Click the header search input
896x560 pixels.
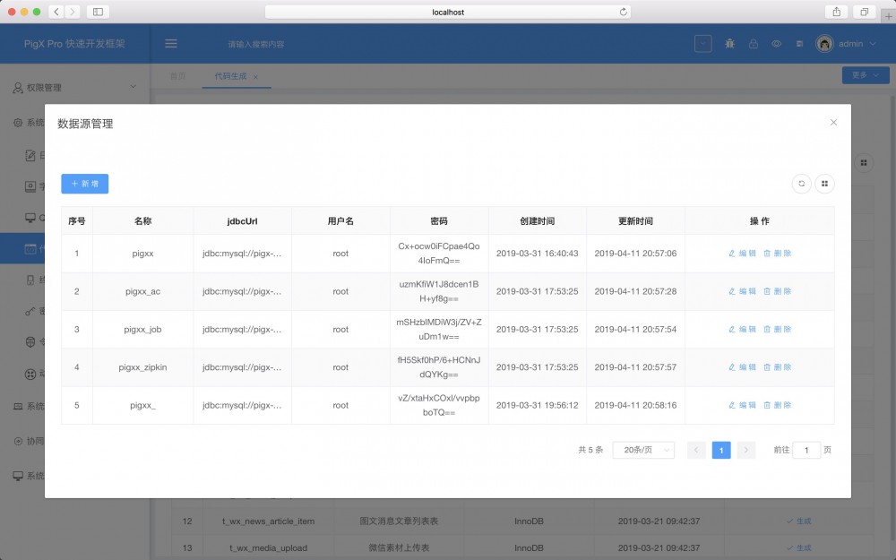point(256,44)
